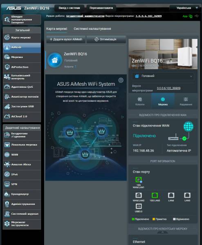Image resolution: width=202 pixels, height=245 pixels.
Task: Click the USB status icon in header
Action: (197, 16)
